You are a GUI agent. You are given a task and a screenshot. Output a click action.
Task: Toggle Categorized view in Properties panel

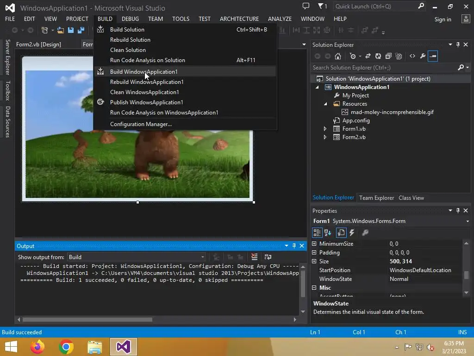[x=317, y=233]
